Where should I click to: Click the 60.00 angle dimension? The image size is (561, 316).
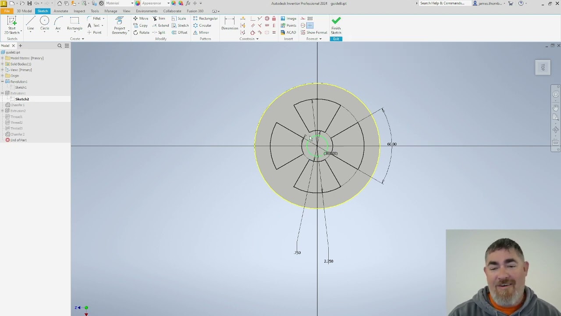click(x=392, y=144)
